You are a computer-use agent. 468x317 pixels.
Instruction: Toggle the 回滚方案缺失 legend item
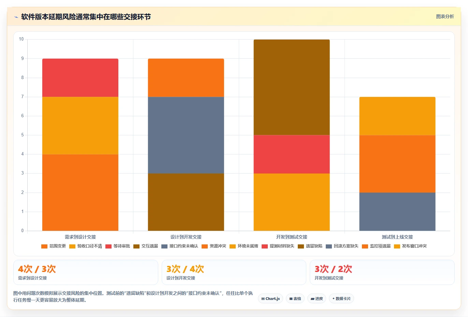[x=342, y=246]
